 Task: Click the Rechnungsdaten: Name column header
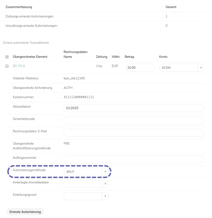tap(75, 54)
